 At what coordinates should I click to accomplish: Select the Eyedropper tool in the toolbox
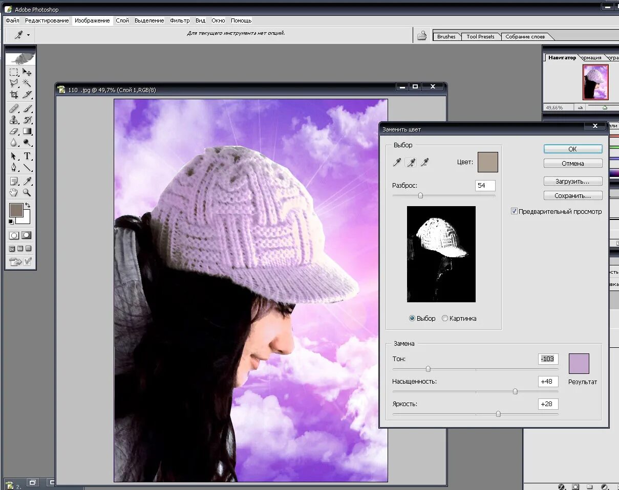pos(27,181)
